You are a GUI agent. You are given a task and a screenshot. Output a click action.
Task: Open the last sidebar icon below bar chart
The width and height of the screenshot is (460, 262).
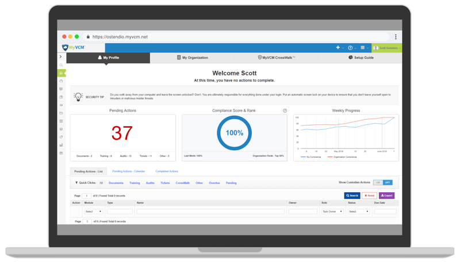(61, 153)
